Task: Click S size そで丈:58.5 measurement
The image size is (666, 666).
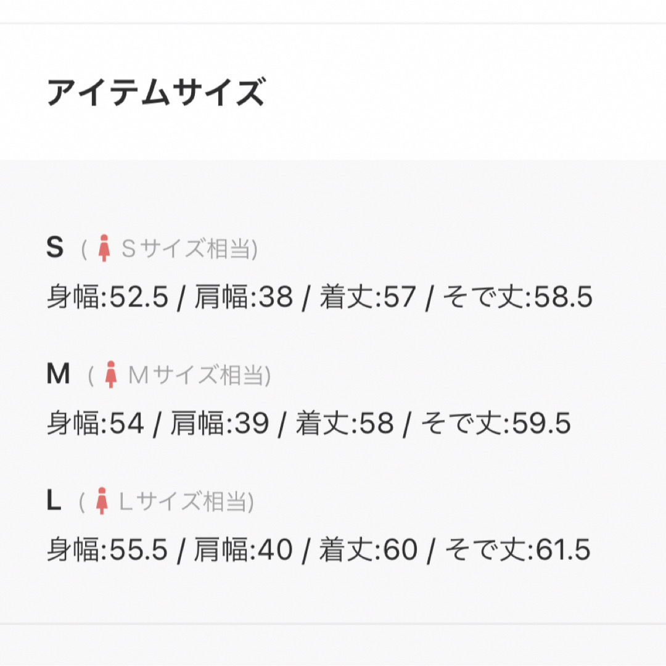Action: click(x=518, y=297)
